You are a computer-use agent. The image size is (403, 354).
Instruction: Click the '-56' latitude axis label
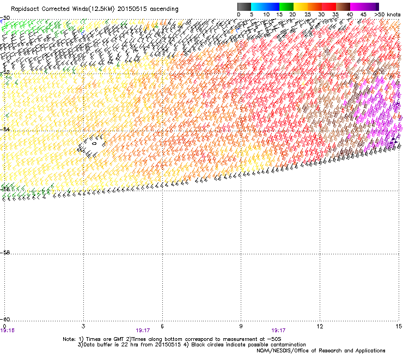(5, 190)
